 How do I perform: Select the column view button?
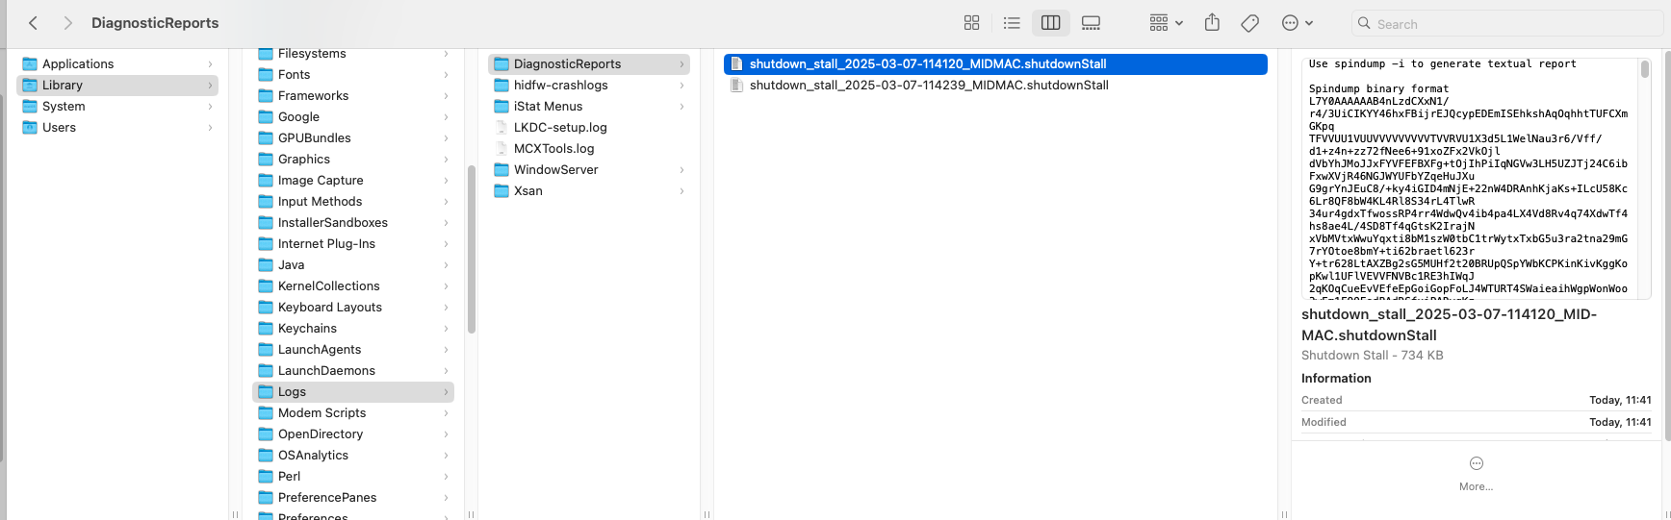click(x=1050, y=23)
